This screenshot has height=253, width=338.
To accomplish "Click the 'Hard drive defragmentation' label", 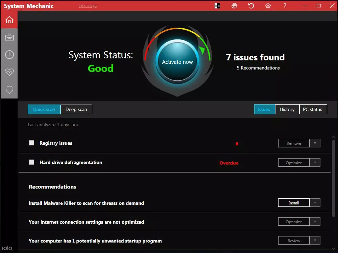I will 71,162.
